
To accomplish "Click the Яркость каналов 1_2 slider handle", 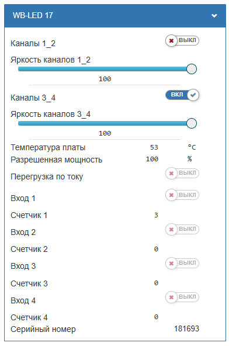I will pos(191,69).
